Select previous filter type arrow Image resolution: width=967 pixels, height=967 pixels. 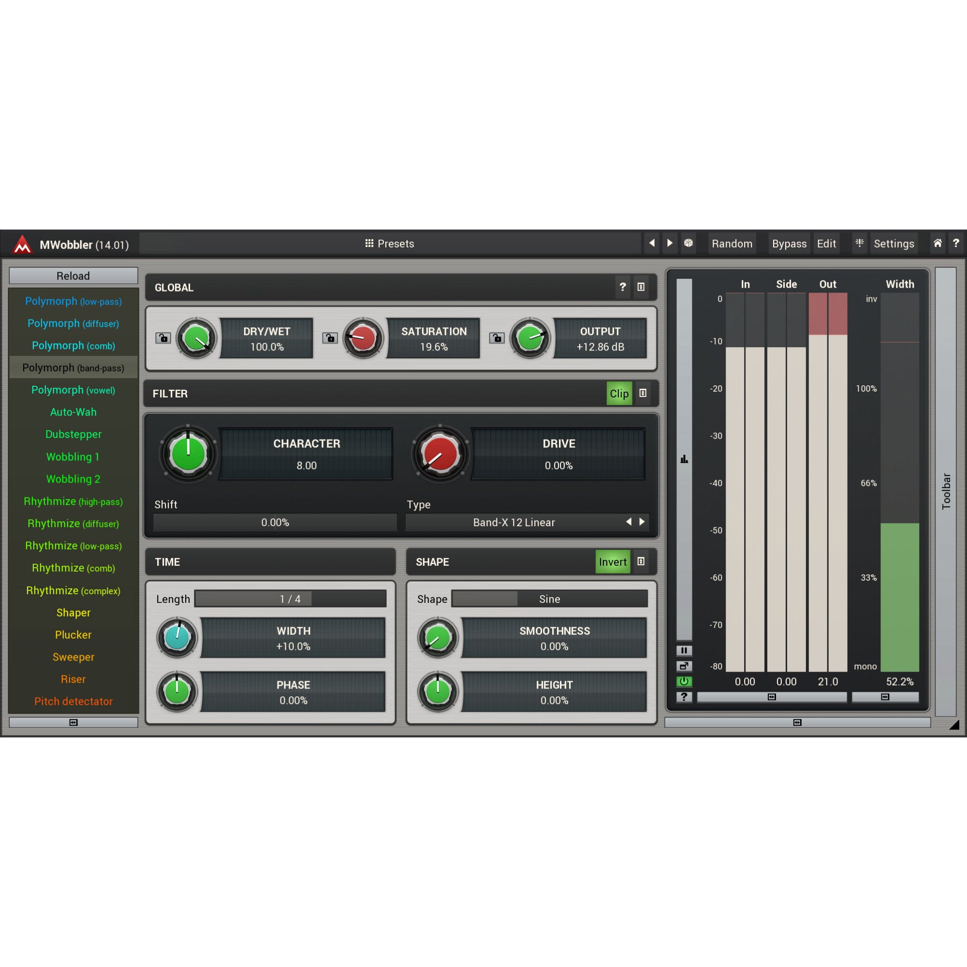click(629, 522)
